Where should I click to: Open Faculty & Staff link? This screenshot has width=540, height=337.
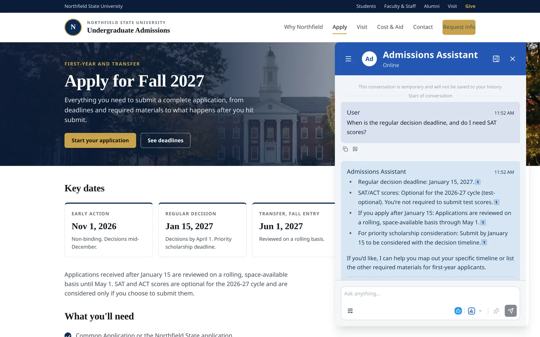click(400, 6)
